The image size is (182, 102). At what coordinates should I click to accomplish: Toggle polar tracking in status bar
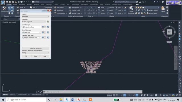[125, 95]
